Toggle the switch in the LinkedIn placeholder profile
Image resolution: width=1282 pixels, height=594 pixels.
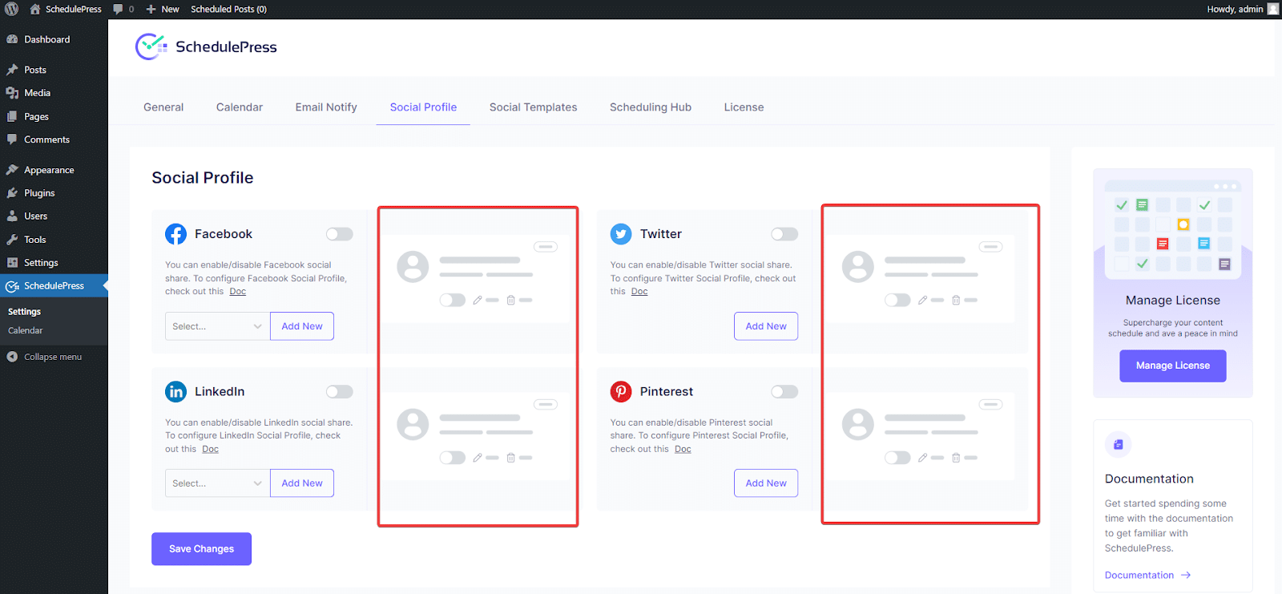click(453, 458)
